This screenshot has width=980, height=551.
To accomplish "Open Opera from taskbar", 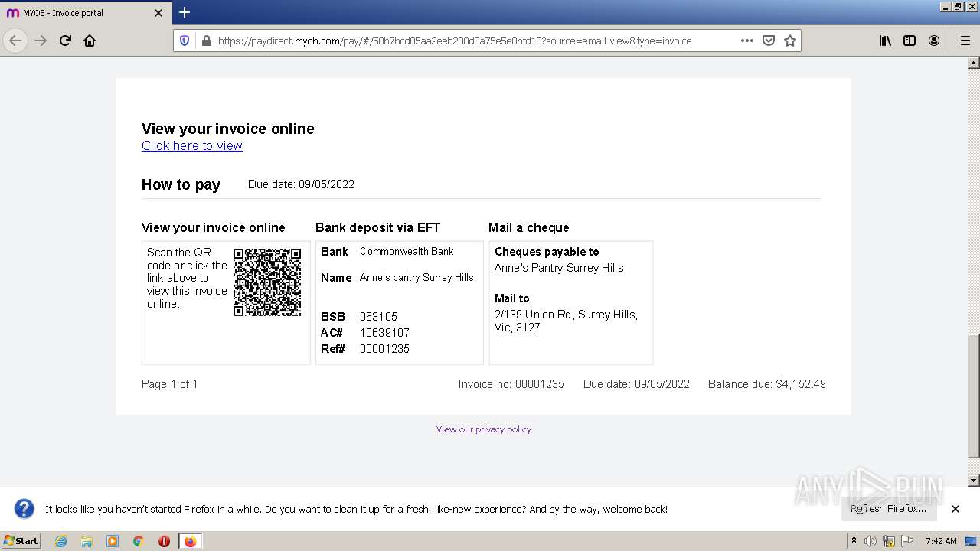I will click(164, 541).
